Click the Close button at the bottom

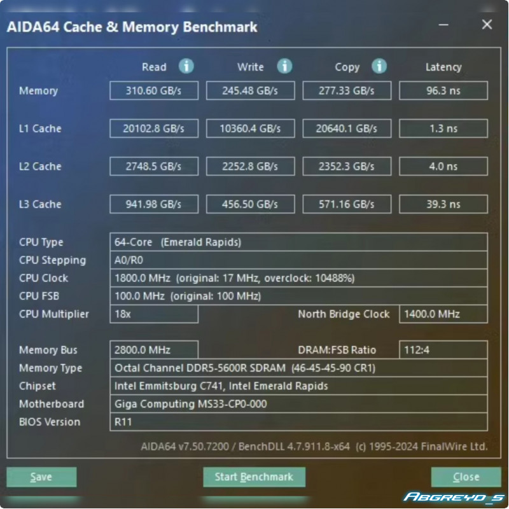pyautogui.click(x=466, y=477)
